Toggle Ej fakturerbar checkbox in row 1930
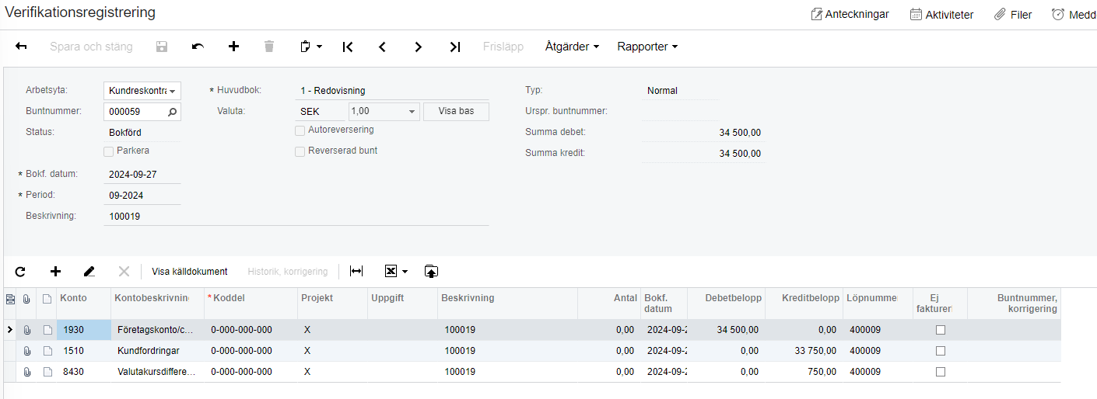 coord(941,330)
